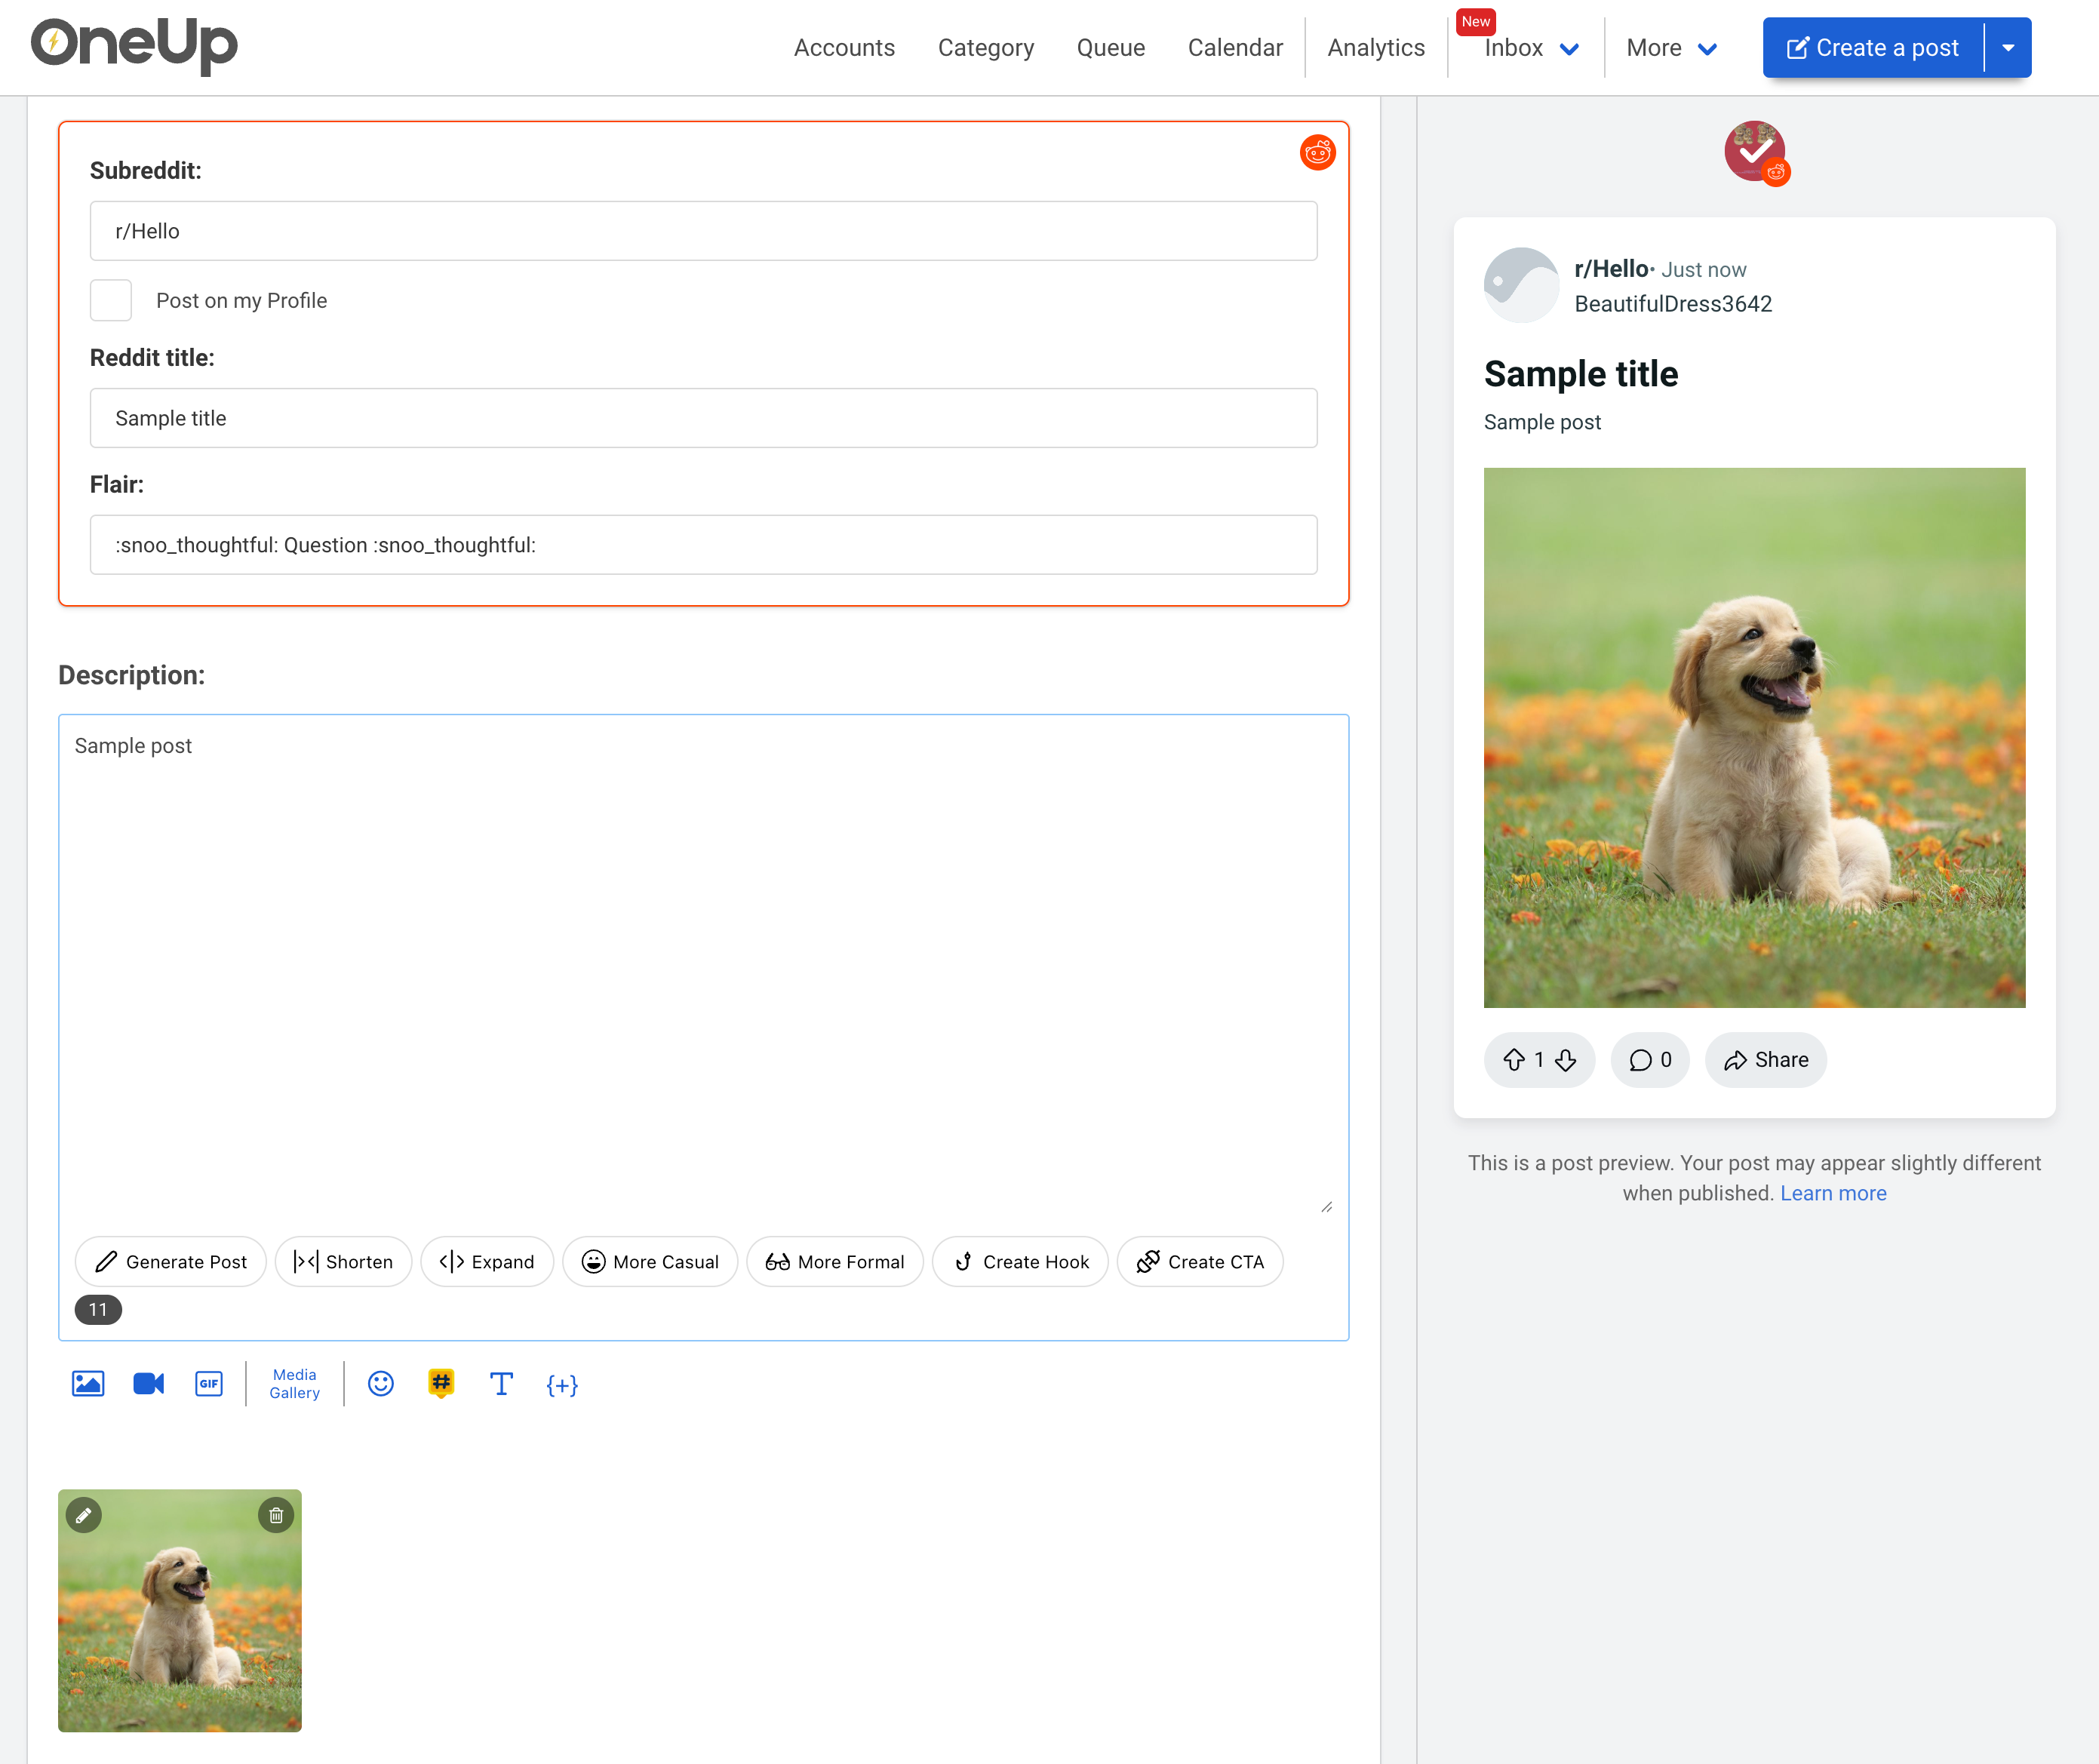Image resolution: width=2099 pixels, height=1764 pixels.
Task: Enable Post on my Profile checkbox
Action: (x=111, y=300)
